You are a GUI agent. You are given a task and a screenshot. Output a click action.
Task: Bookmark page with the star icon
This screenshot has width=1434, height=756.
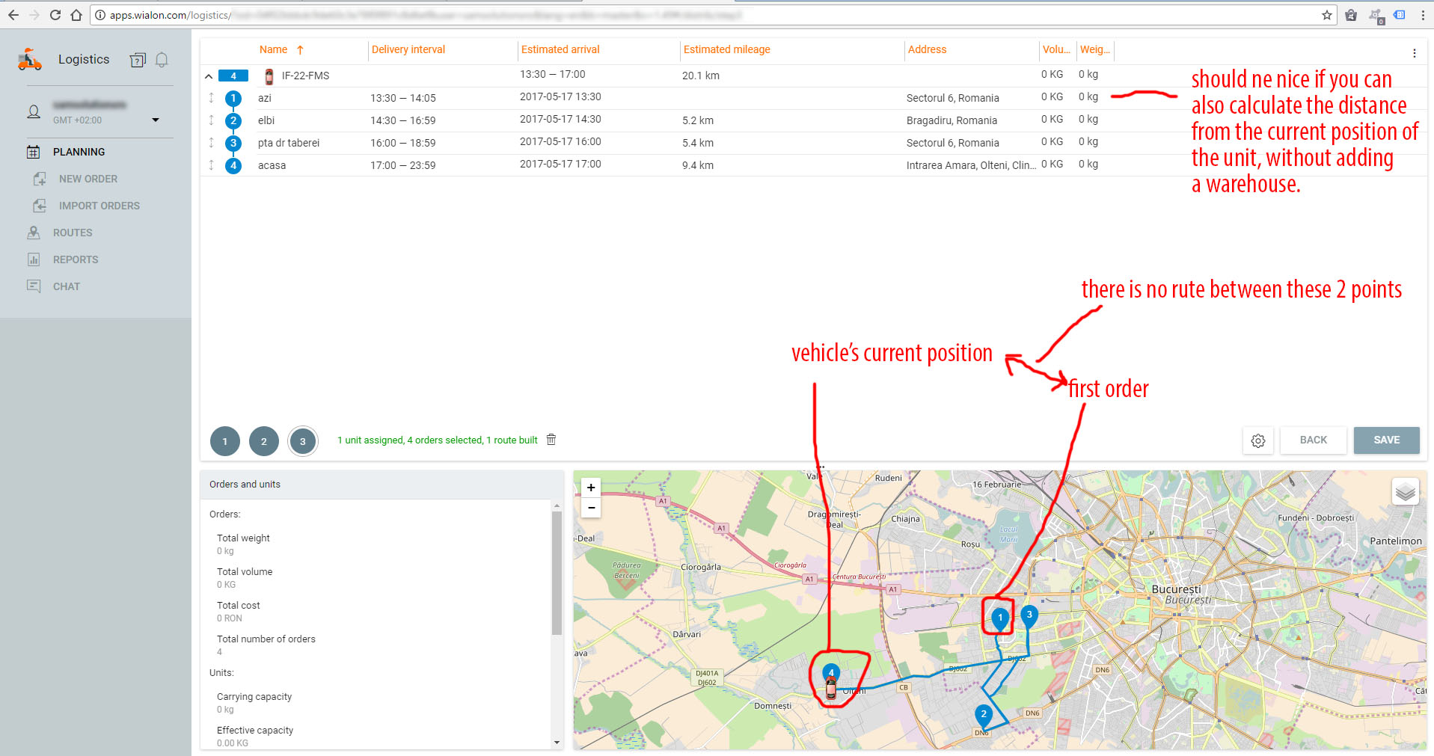click(x=1326, y=15)
